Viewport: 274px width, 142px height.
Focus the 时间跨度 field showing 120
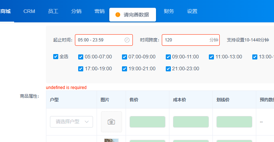coord(191,40)
